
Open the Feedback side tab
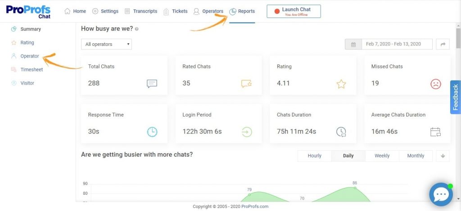456,97
